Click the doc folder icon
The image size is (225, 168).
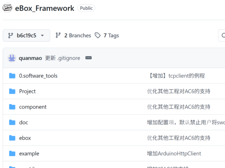[12, 122]
